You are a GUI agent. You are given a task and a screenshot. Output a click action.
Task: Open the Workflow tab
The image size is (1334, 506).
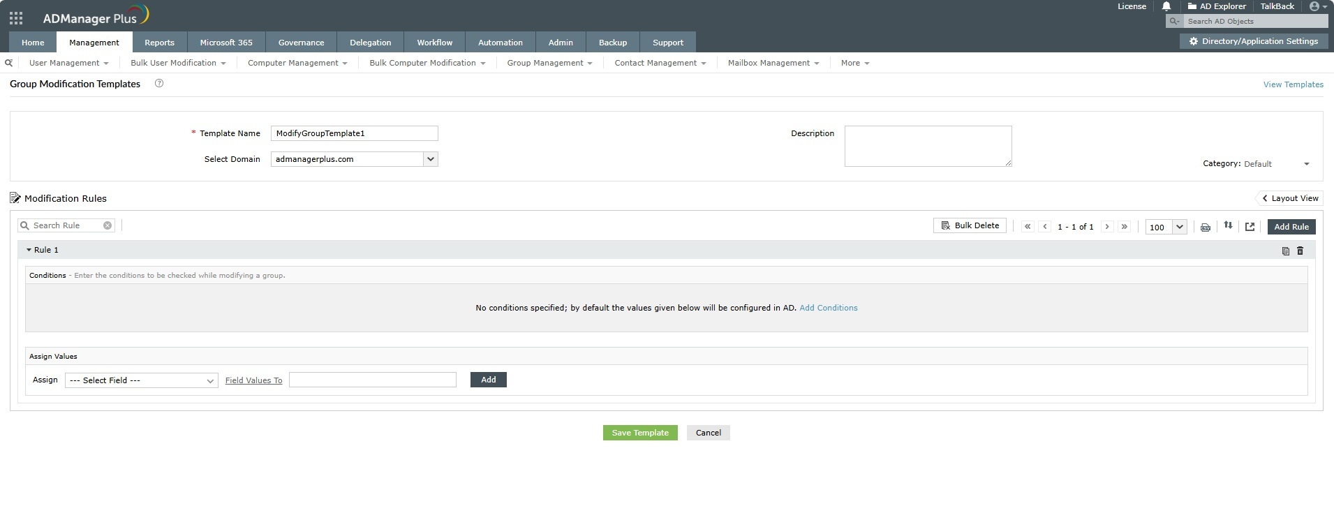[434, 43]
